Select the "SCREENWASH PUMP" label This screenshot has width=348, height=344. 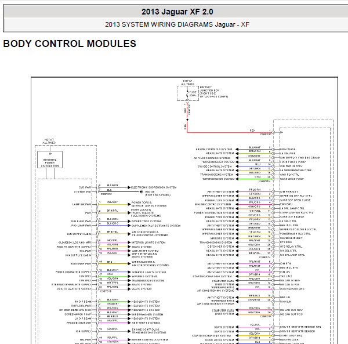tap(78, 314)
